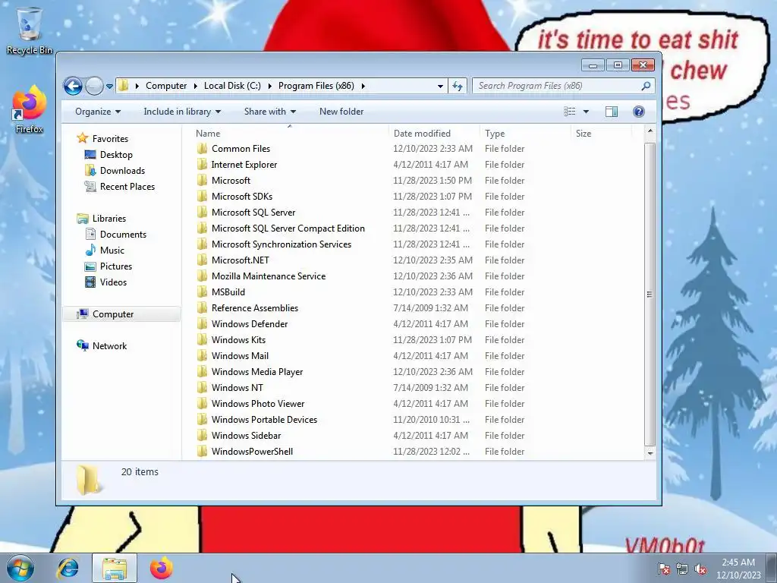
Task: Click the Back navigation arrow
Action: tap(73, 87)
